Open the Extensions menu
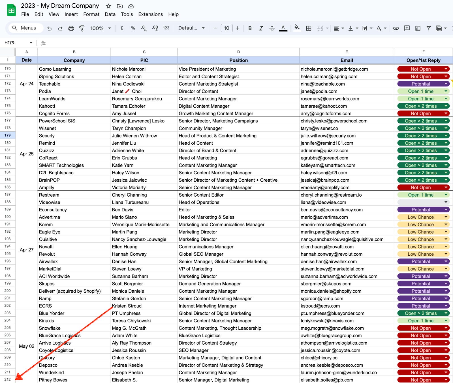The height and width of the screenshot is (383, 453). coord(150,14)
